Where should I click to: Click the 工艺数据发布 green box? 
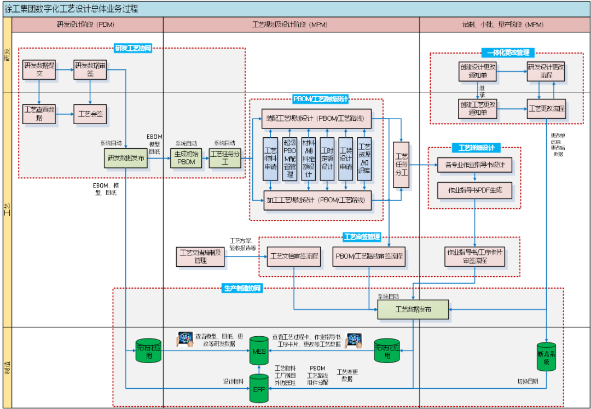pyautogui.click(x=413, y=309)
